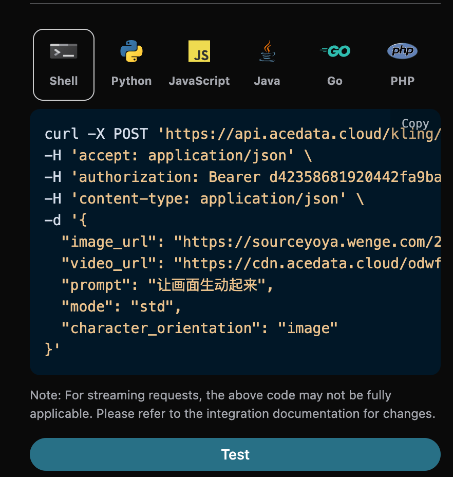Click the authorization Bearer header line
453x477 pixels.
click(241, 177)
